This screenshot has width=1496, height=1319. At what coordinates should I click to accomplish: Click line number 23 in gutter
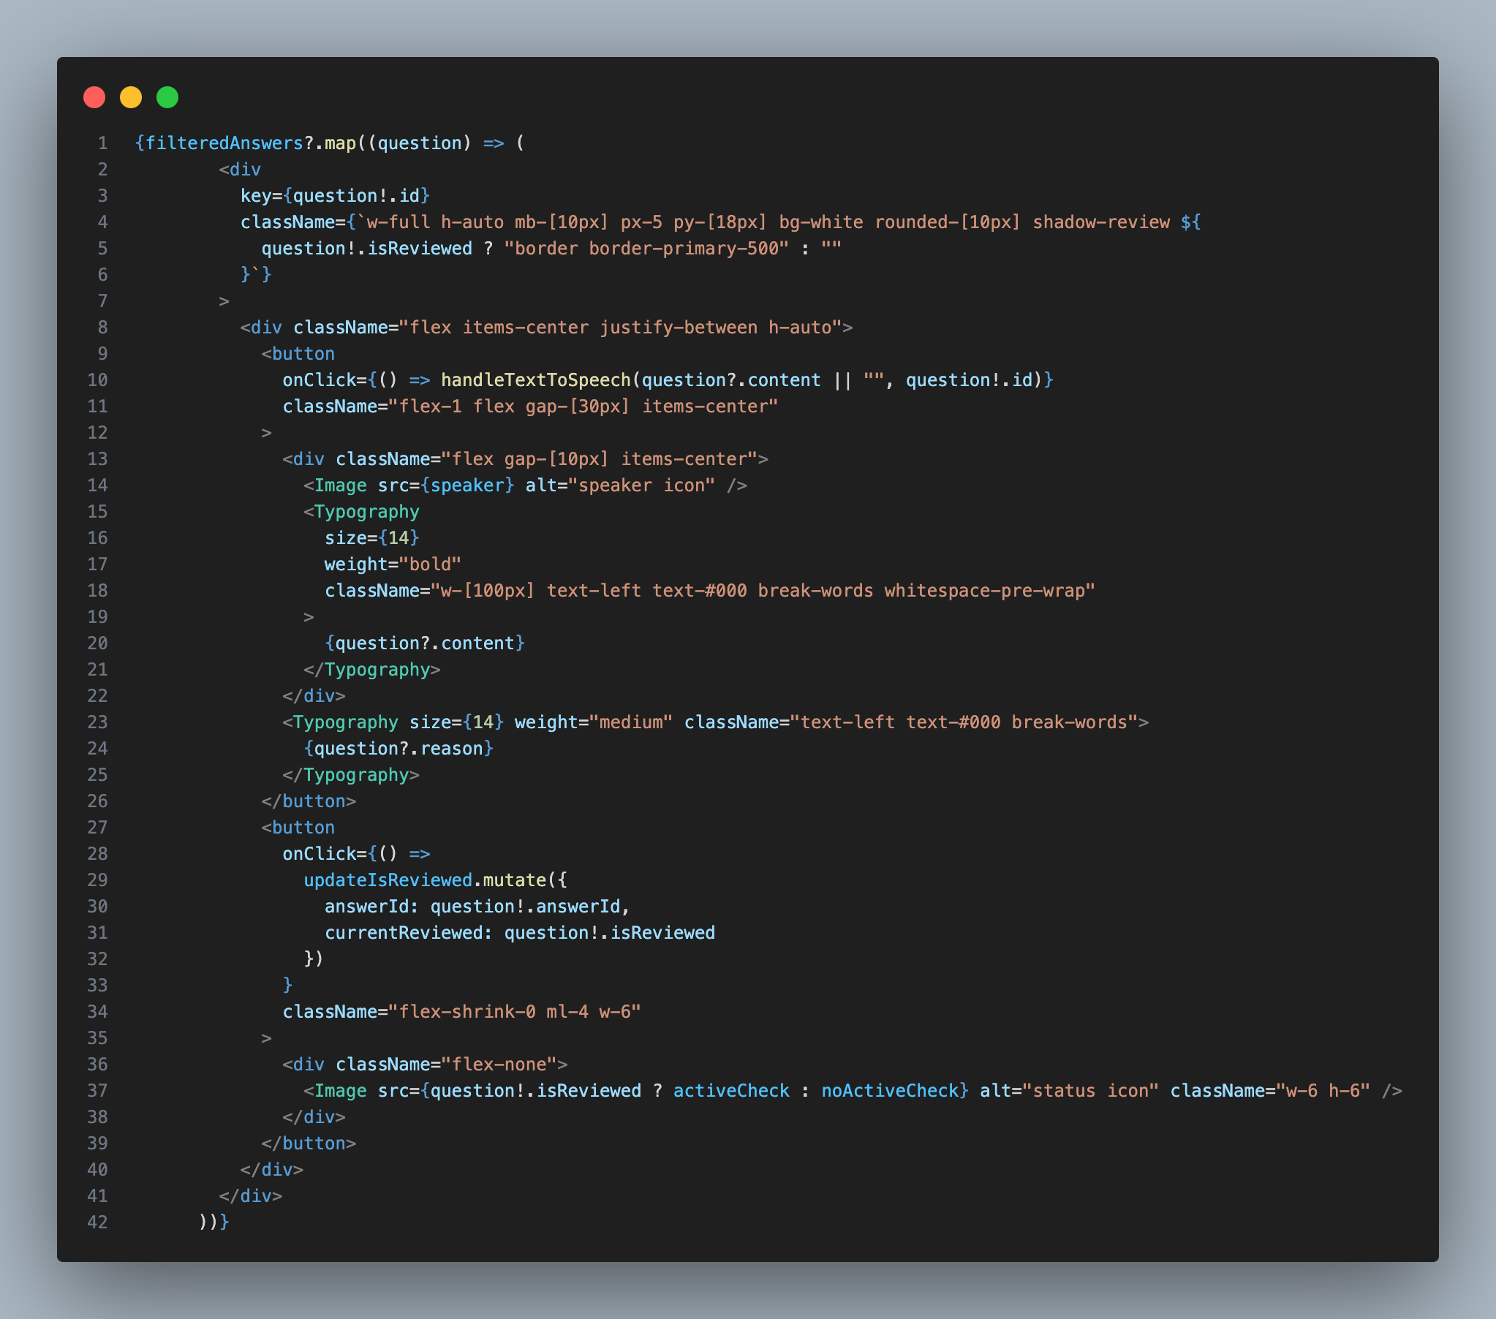97,722
